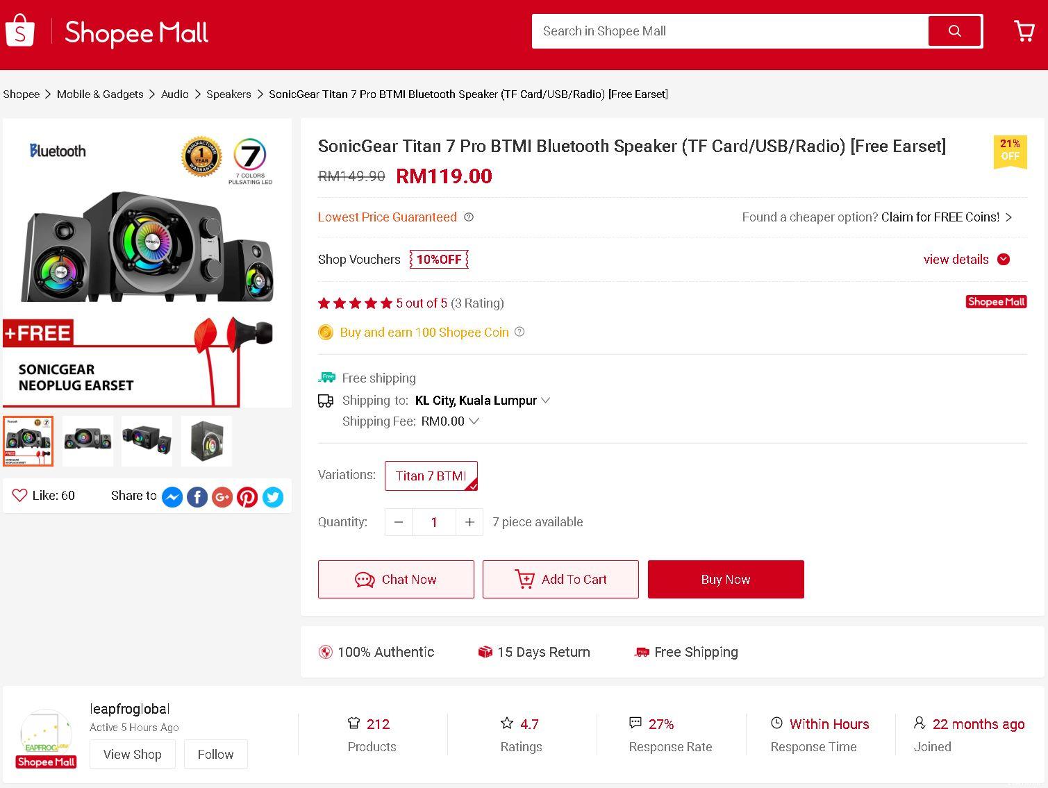
Task: Open Lowest Price Guaranteed help icon
Action: coord(469,217)
